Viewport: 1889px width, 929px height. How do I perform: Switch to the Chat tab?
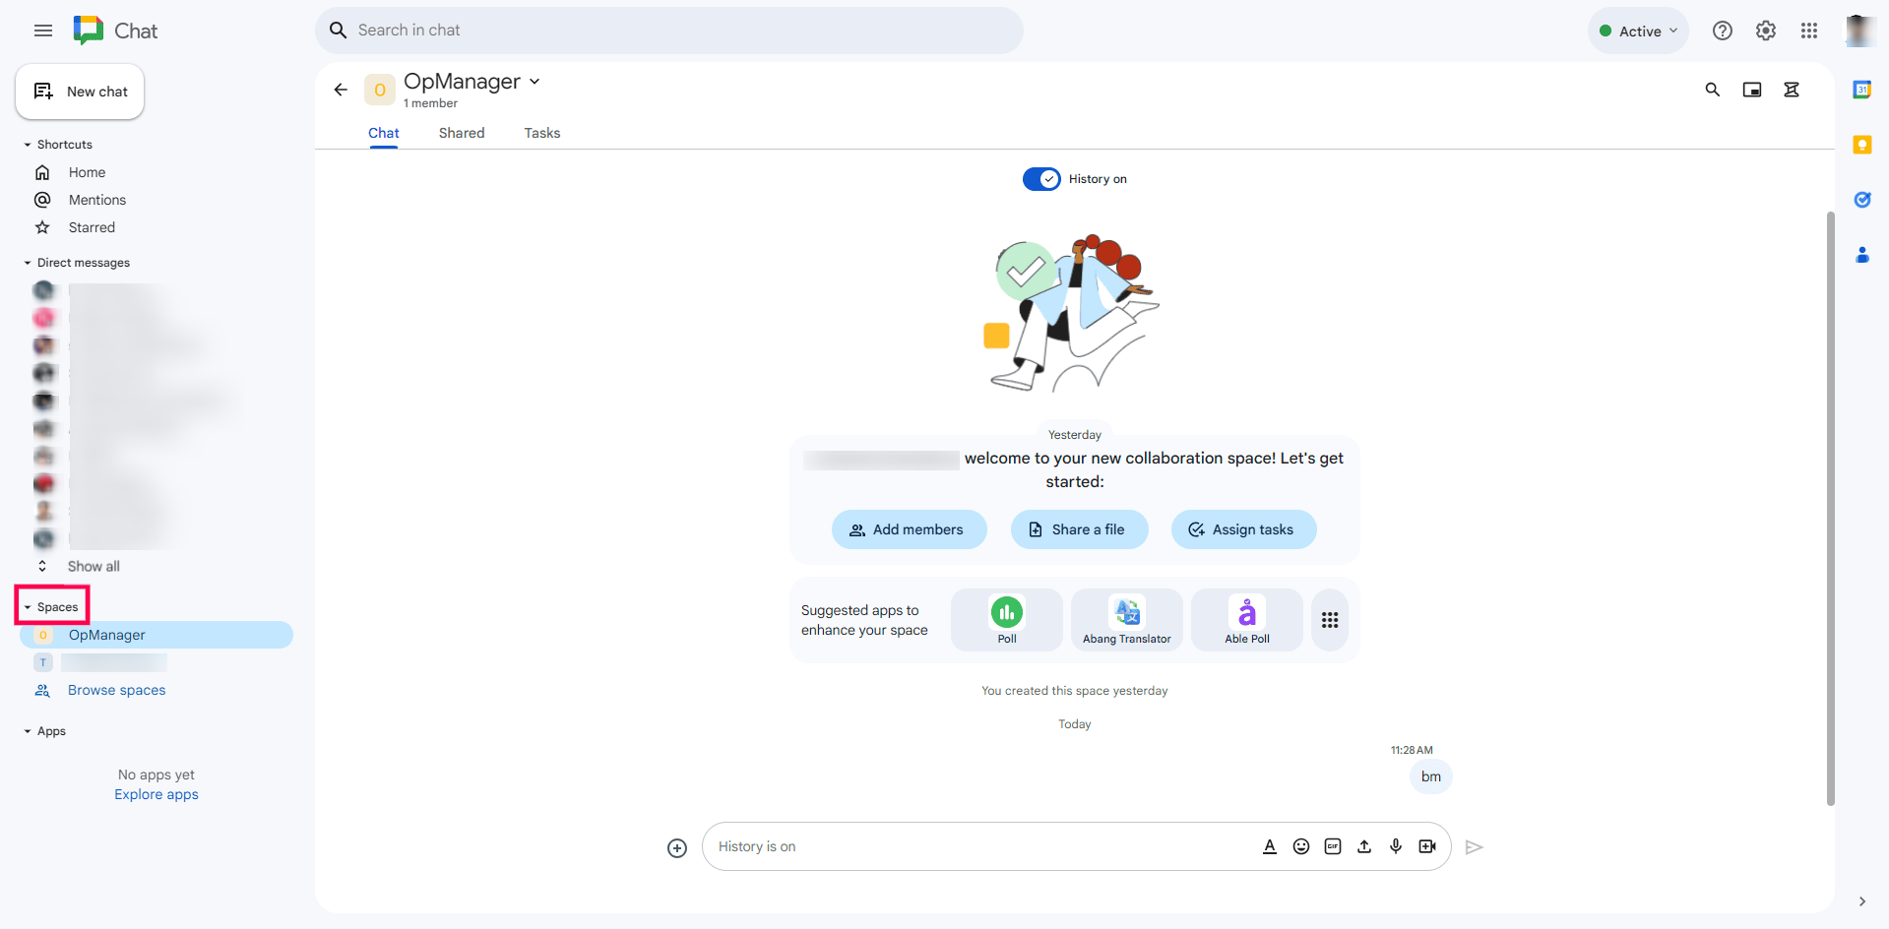tap(384, 133)
